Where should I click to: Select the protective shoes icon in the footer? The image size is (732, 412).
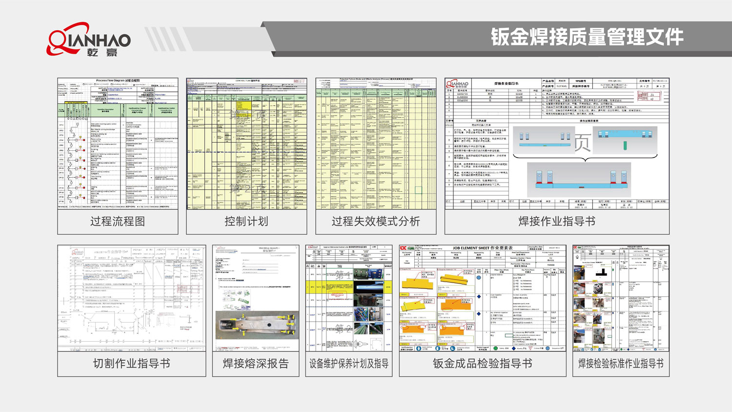451,348
